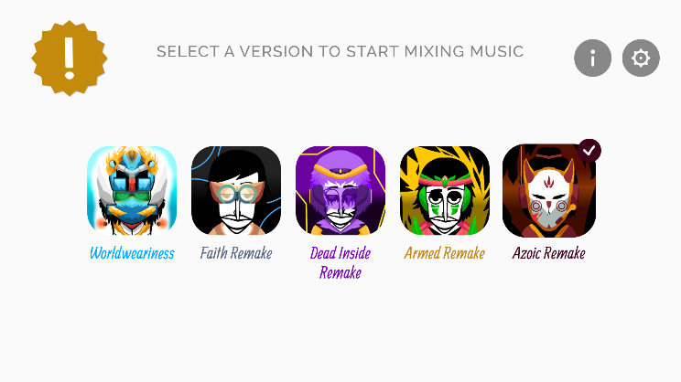Image resolution: width=681 pixels, height=382 pixels.
Task: Open the info button
Action: pyautogui.click(x=592, y=58)
